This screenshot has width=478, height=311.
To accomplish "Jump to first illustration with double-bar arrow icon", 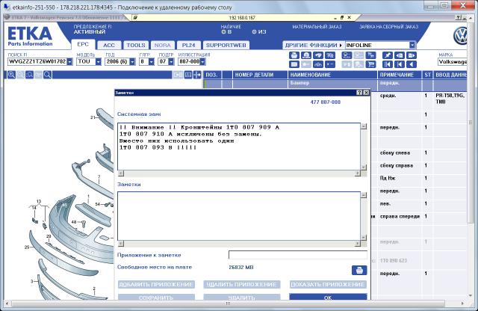I will click(388, 64).
